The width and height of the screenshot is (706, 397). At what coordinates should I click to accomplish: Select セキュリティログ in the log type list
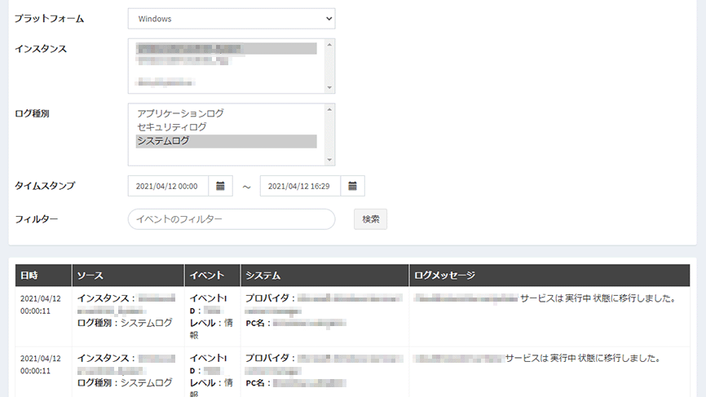pyautogui.click(x=226, y=127)
